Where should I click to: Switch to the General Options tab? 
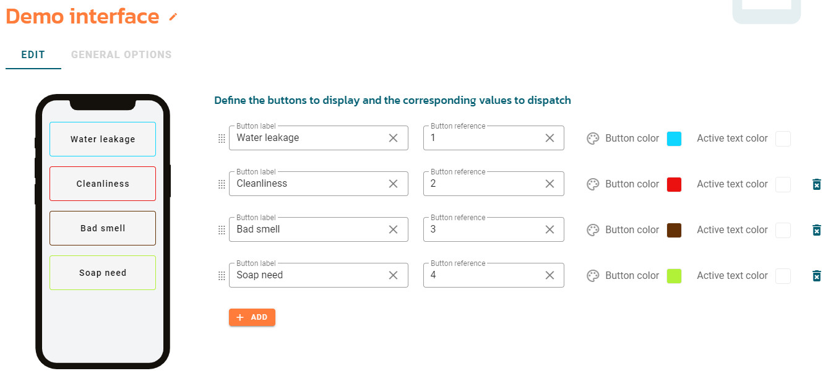pos(121,54)
